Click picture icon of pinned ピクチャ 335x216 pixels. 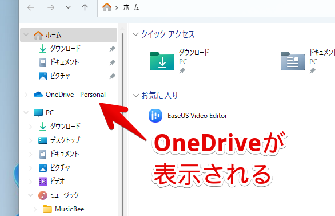(x=43, y=76)
